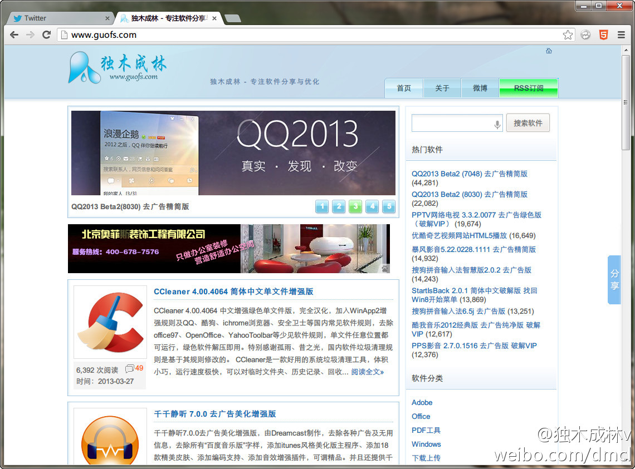Click the 软件分类 section heading
Image resolution: width=635 pixels, height=469 pixels.
pos(427,378)
